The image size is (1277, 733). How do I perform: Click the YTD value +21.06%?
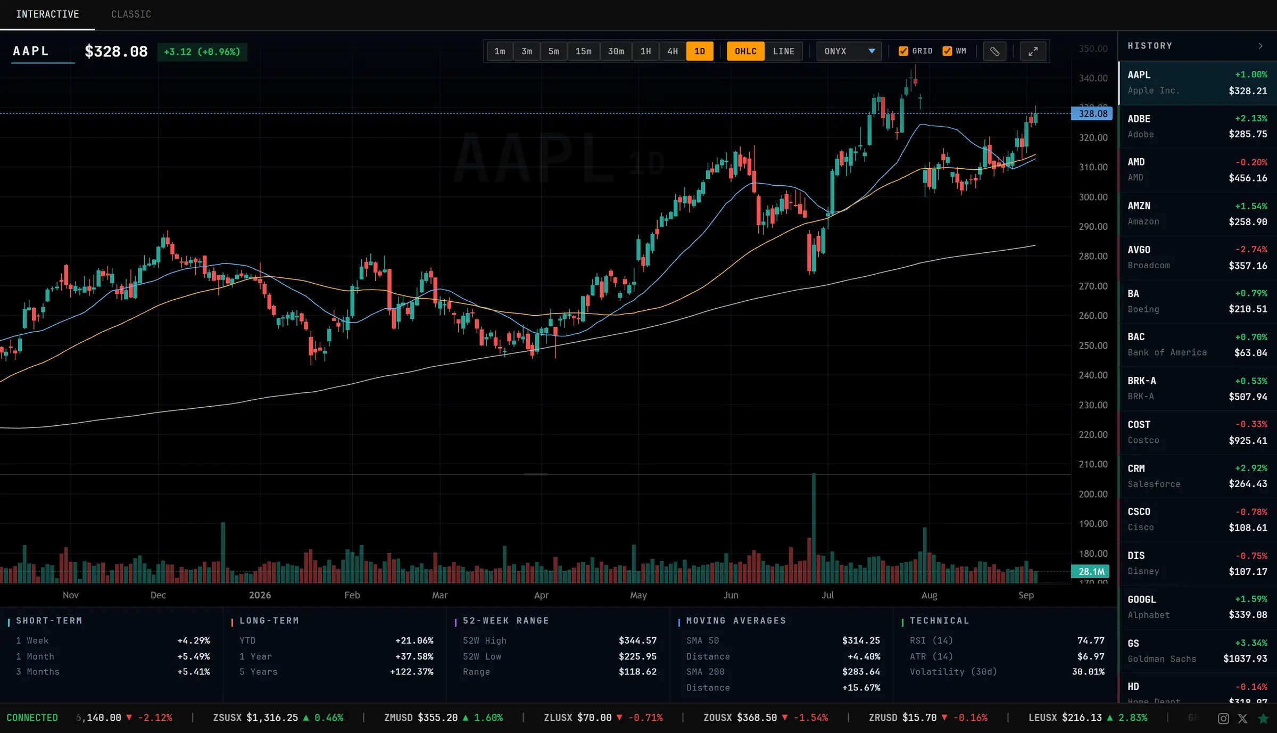pos(414,640)
